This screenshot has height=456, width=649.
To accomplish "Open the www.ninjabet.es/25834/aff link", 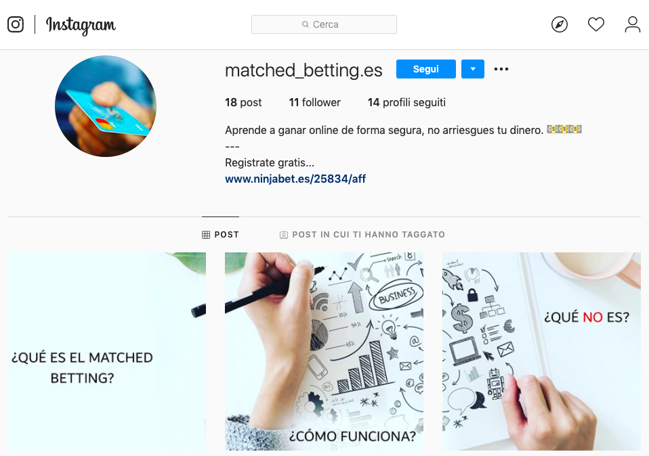I will click(x=295, y=179).
